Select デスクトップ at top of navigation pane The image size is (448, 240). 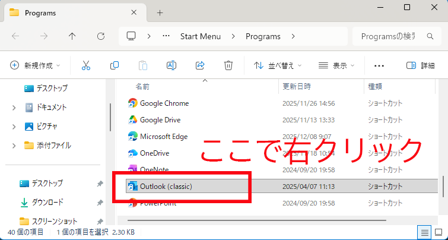(46, 89)
